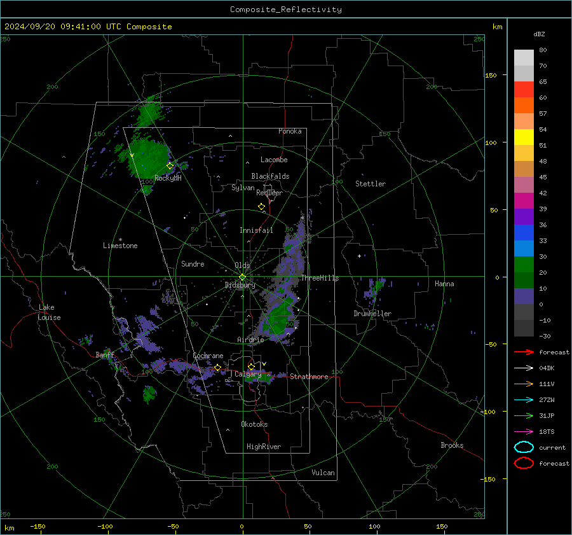
Task: Click the red forecast arrow legend icon
Action: tap(524, 352)
